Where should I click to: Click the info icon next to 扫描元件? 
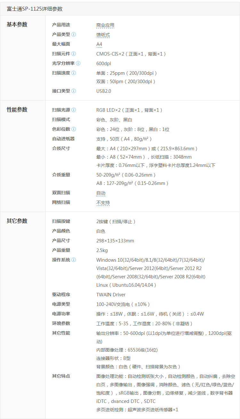pos(74,54)
